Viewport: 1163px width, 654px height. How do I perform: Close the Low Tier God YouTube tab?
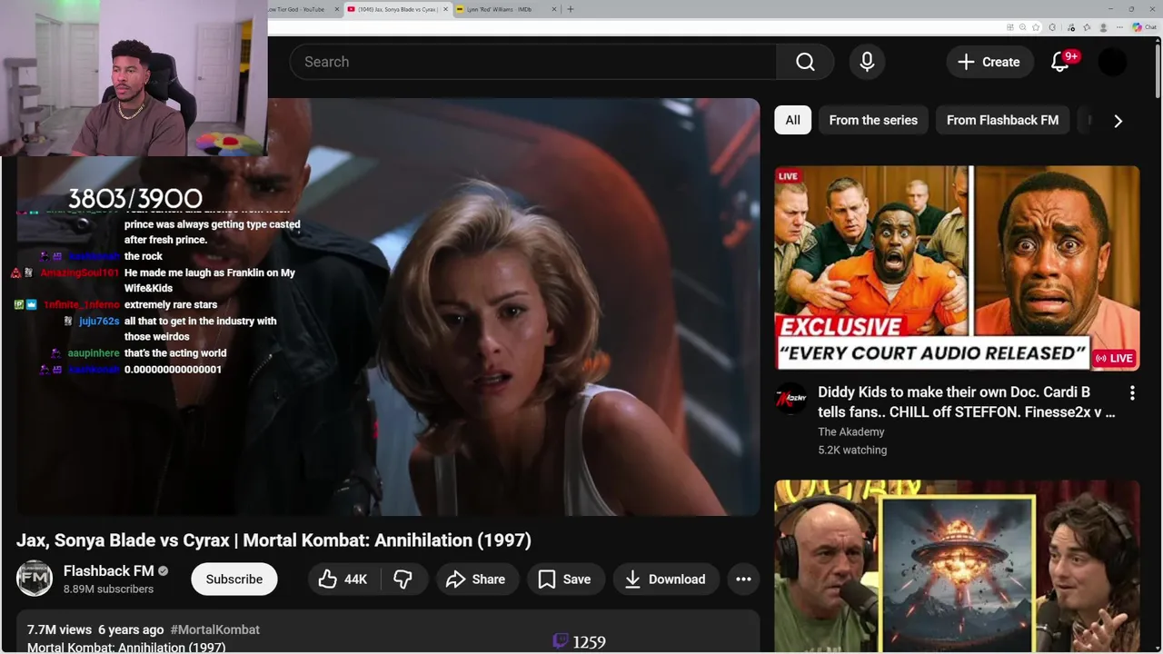337,9
